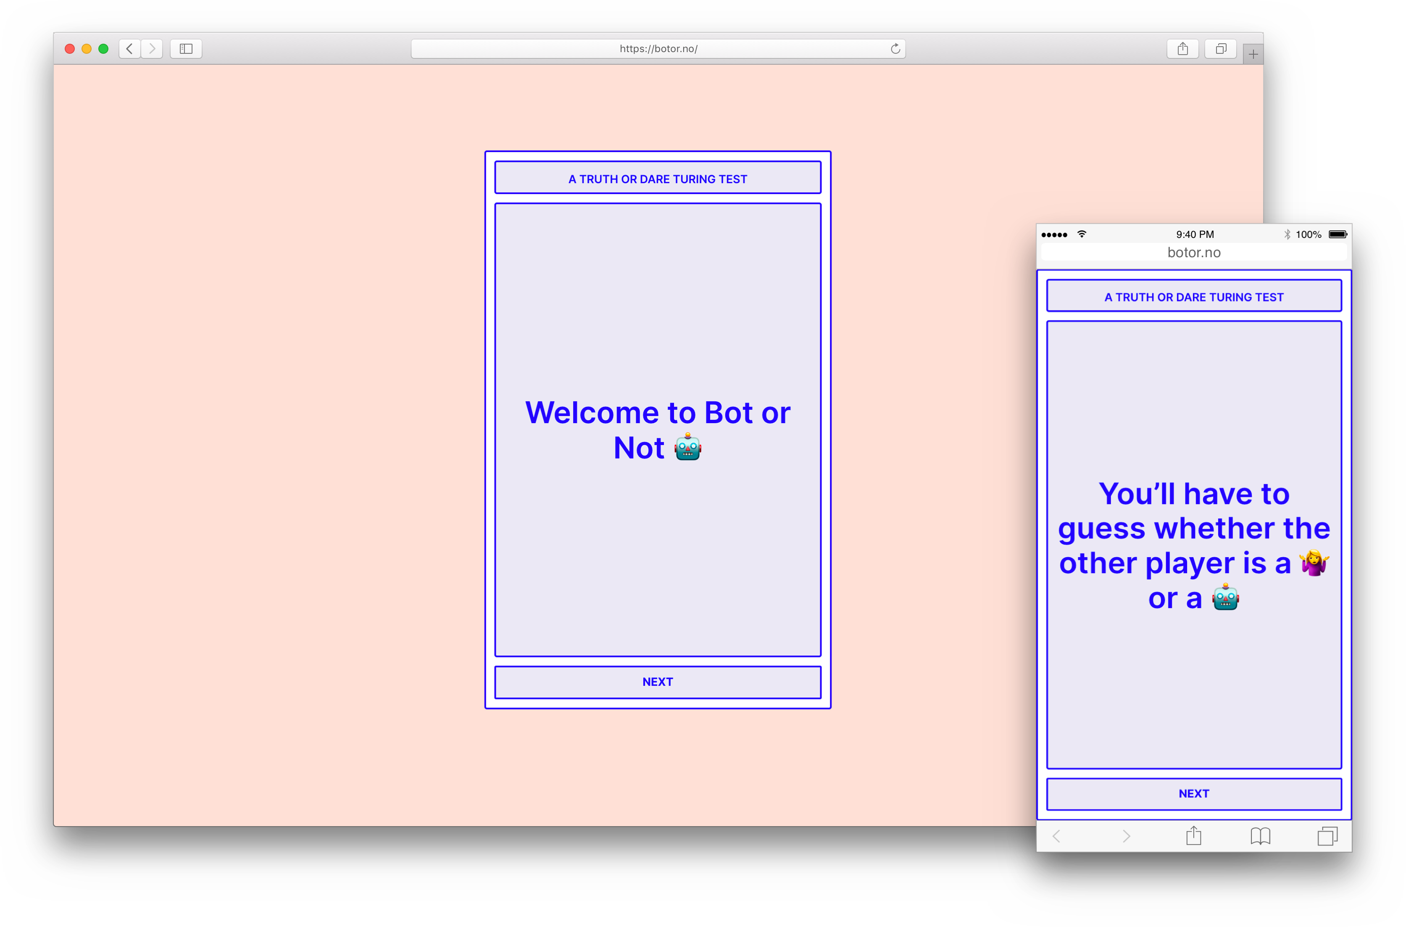Show all tabs in desktop Safari
This screenshot has height=927, width=1406.
pyautogui.click(x=1220, y=48)
